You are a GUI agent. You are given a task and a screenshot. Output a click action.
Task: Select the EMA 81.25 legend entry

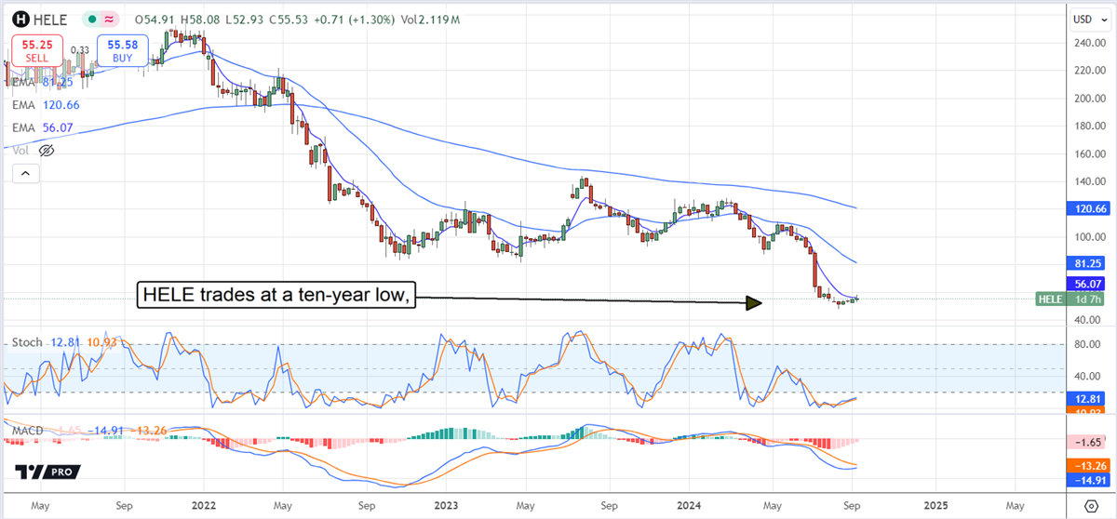[45, 83]
